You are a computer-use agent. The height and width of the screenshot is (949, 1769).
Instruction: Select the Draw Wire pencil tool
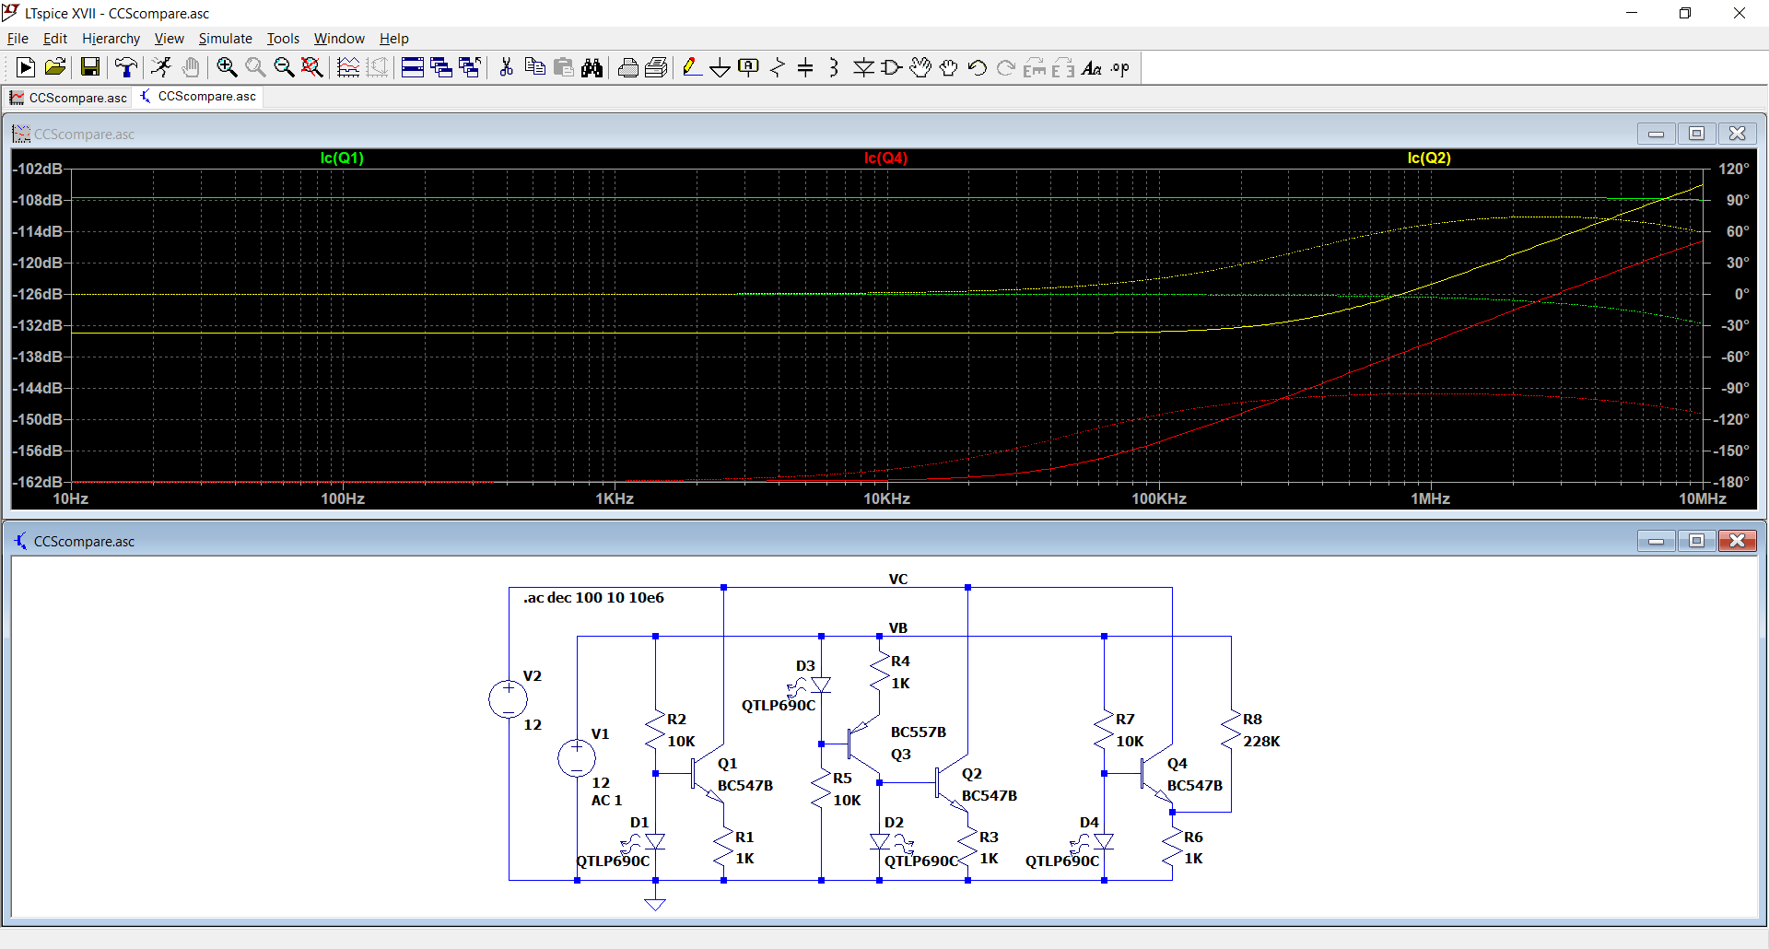coord(692,67)
